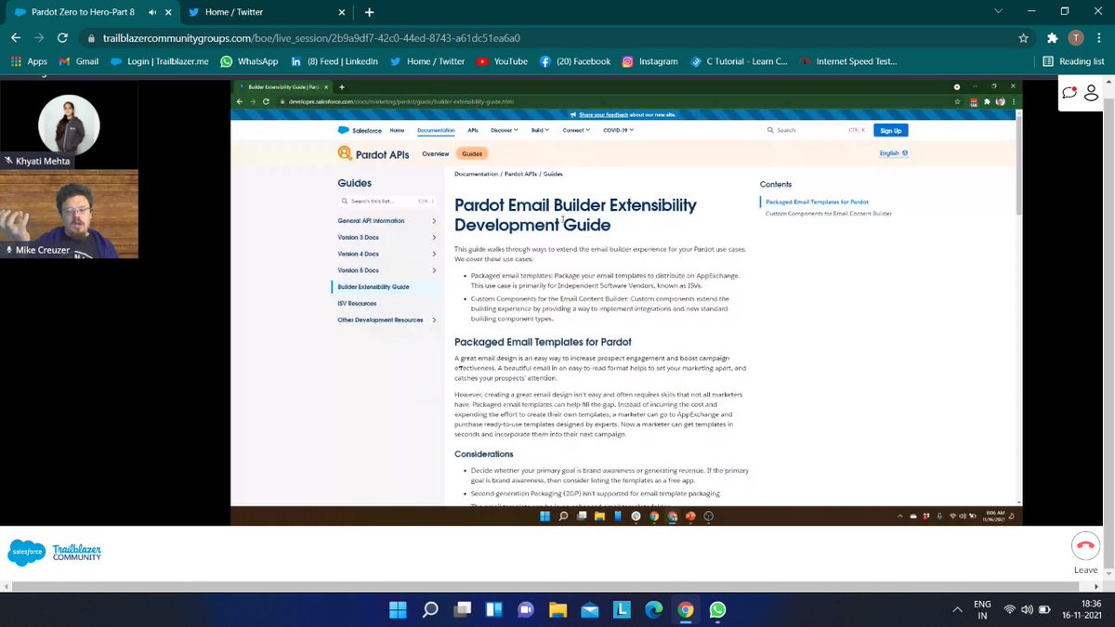
Task: Open the Feed | LinkedIn bookmark
Action: click(x=334, y=61)
